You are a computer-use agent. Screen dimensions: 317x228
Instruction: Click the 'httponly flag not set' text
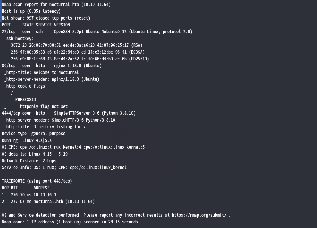pyautogui.click(x=44, y=106)
